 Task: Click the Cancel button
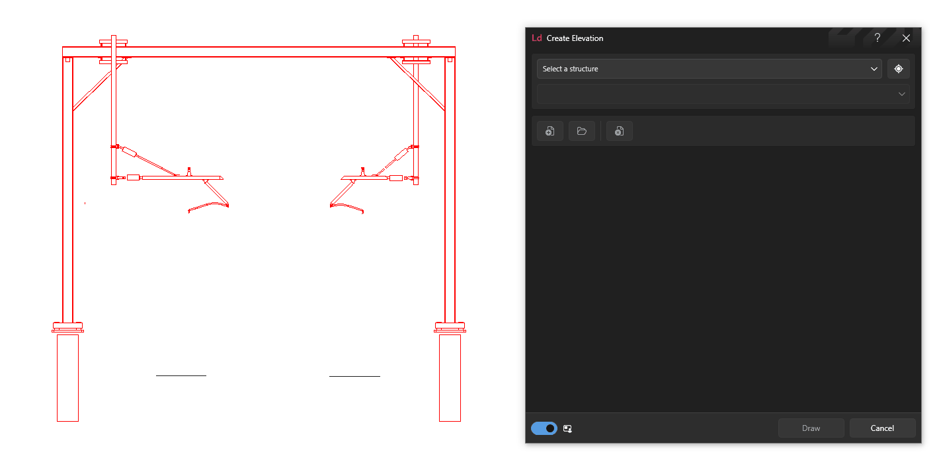[882, 428]
